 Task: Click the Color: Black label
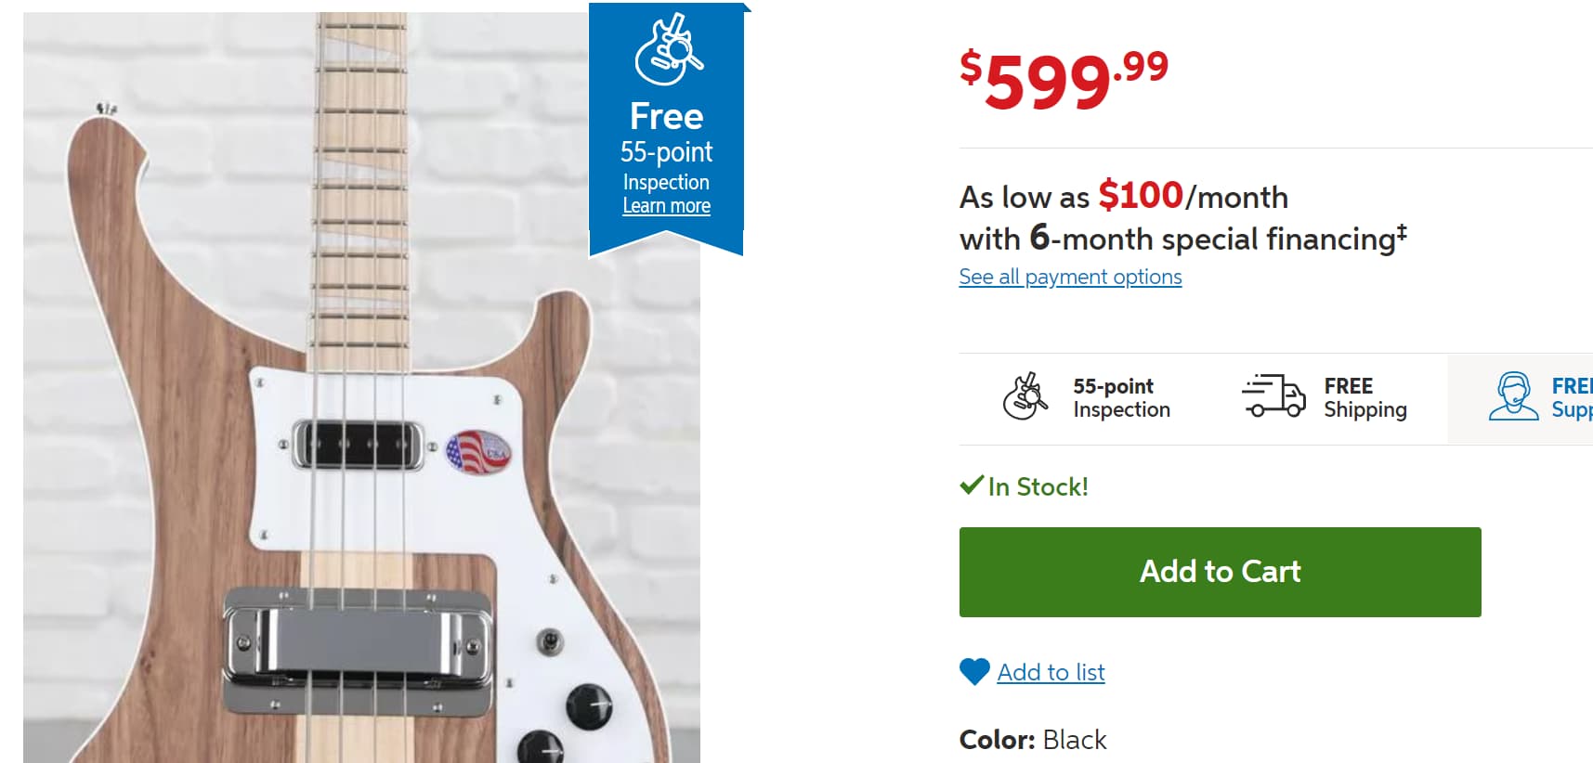click(1033, 740)
